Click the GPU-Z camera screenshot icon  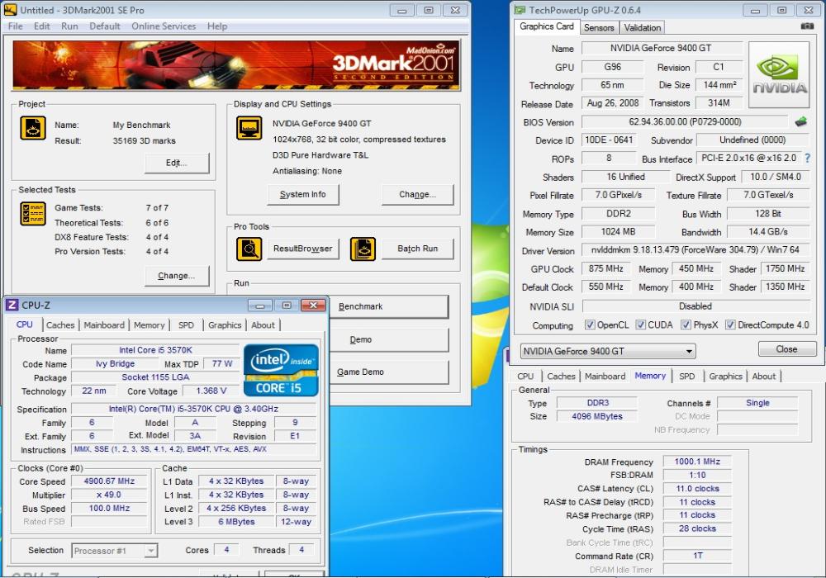(x=807, y=26)
